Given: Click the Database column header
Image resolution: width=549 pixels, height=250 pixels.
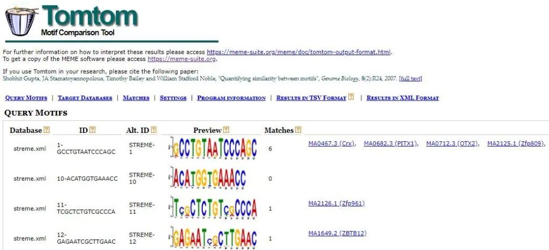Looking at the screenshot, I should click(x=26, y=131).
